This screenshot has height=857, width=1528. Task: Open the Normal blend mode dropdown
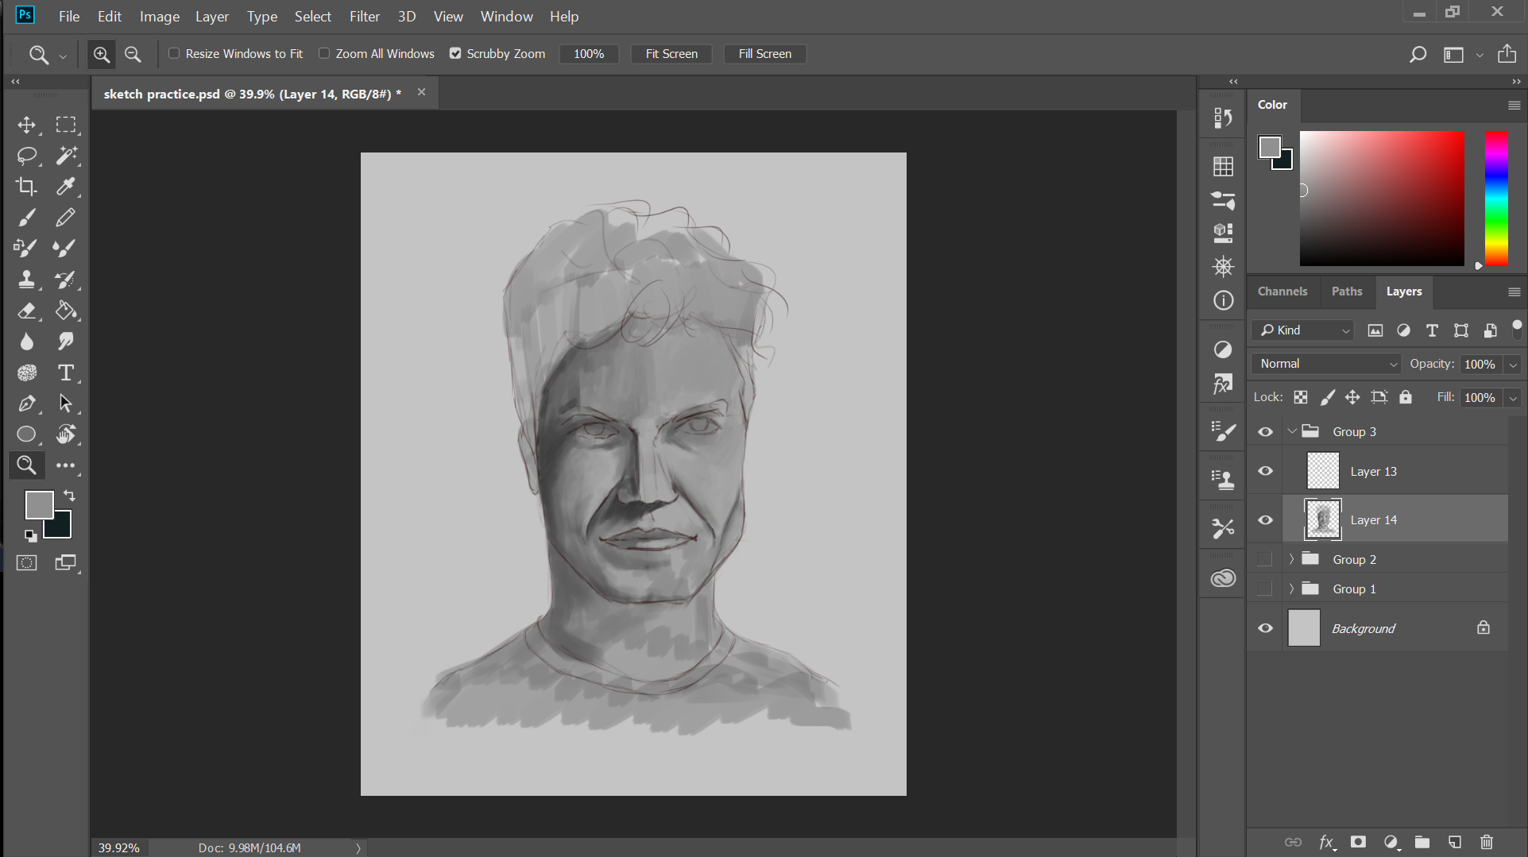tap(1326, 364)
